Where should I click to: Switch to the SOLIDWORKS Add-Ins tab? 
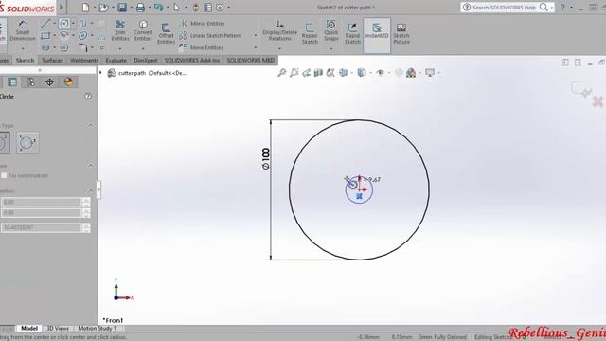click(192, 61)
